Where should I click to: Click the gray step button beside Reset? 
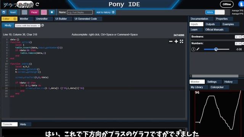coord(24,12)
